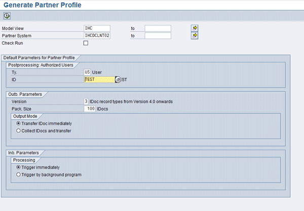Select Transfer IDoc immediately option
This screenshot has height=211, width=304.
(x=19, y=123)
